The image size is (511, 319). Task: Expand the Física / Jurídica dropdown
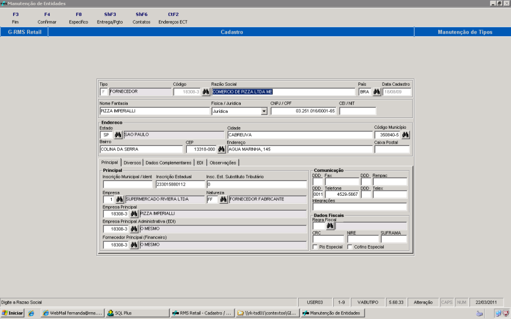(x=264, y=112)
